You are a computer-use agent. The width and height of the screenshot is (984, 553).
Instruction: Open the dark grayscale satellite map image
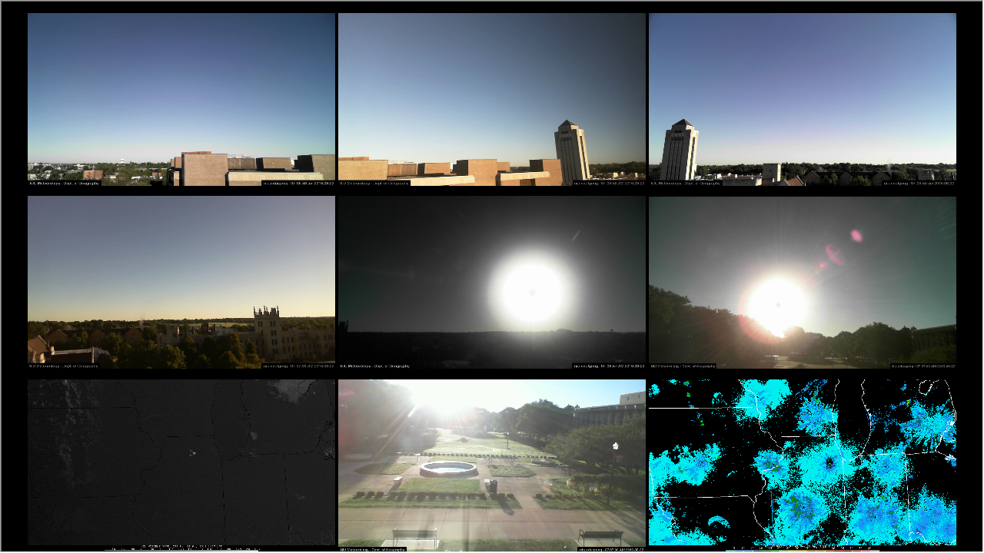181,465
